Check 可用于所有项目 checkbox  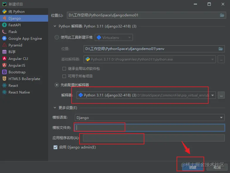click(x=64, y=76)
